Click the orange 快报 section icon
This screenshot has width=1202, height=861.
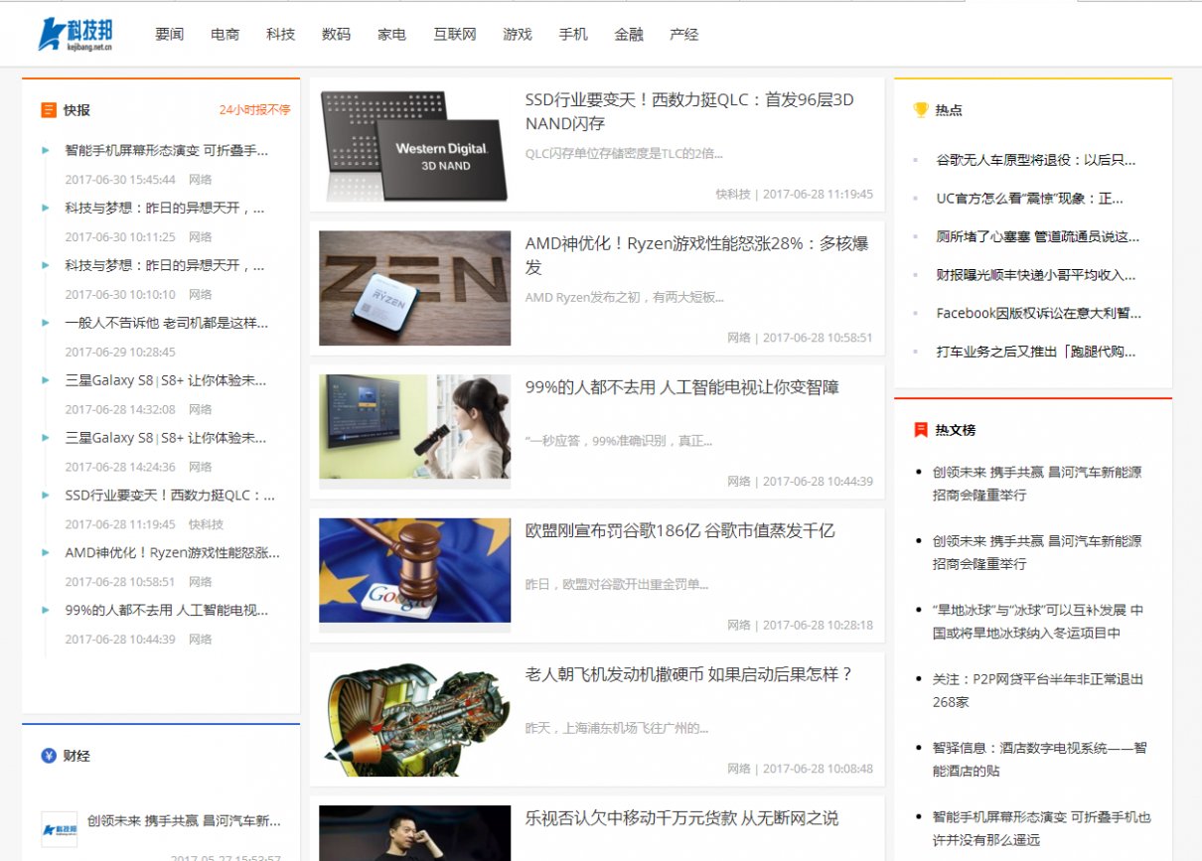pyautogui.click(x=49, y=110)
